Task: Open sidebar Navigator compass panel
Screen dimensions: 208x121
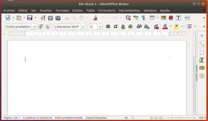Action: (202, 76)
